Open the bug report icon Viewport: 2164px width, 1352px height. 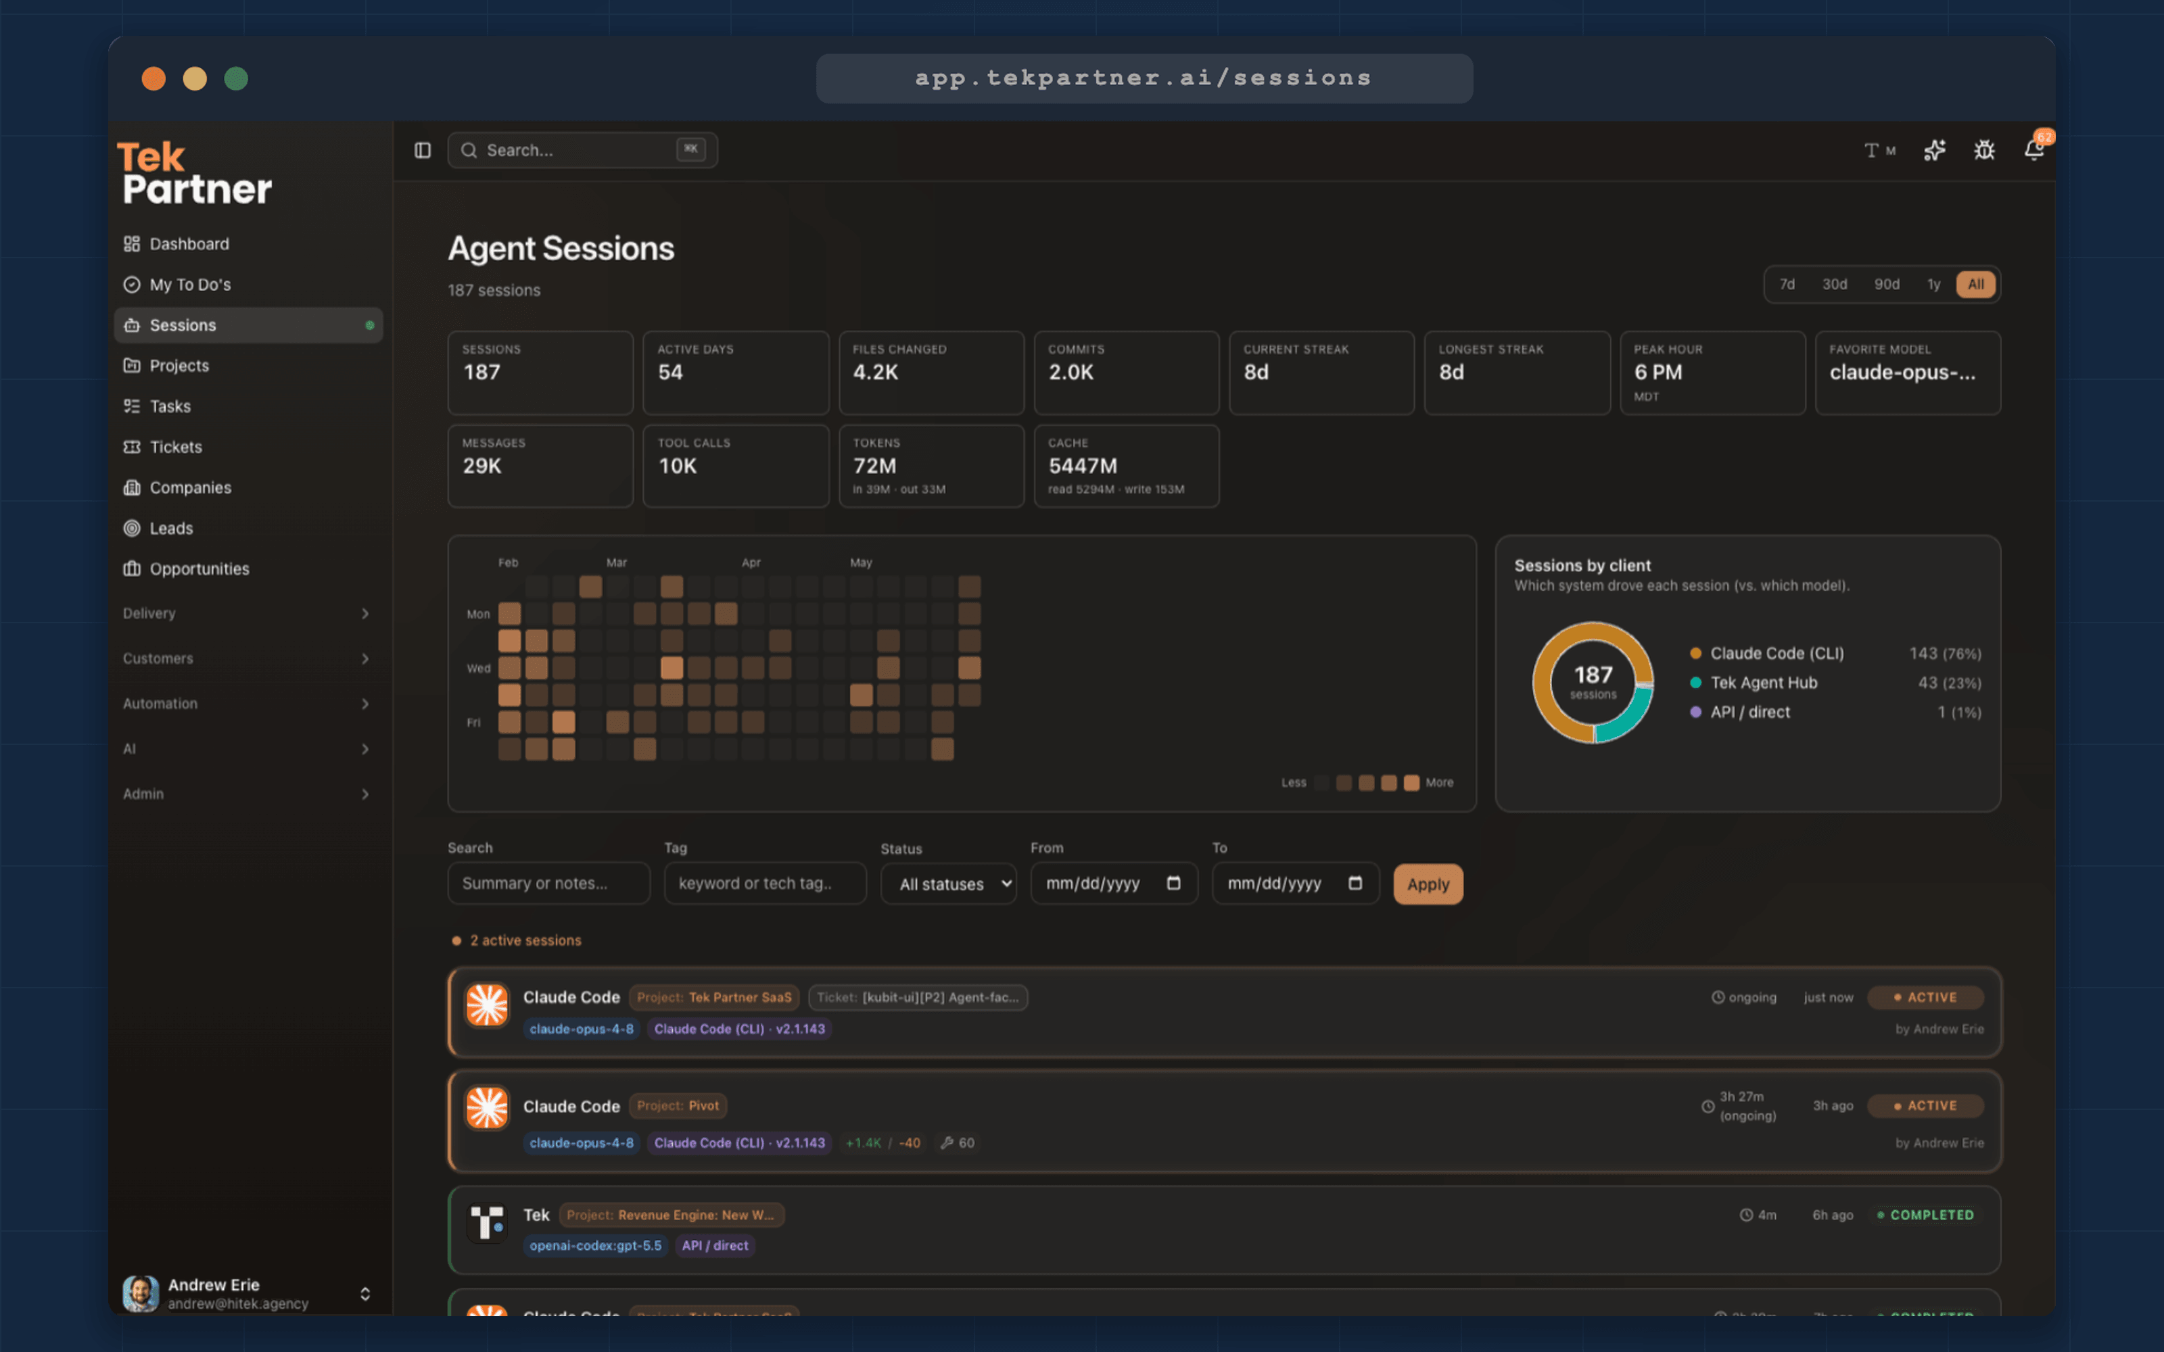click(x=1984, y=150)
